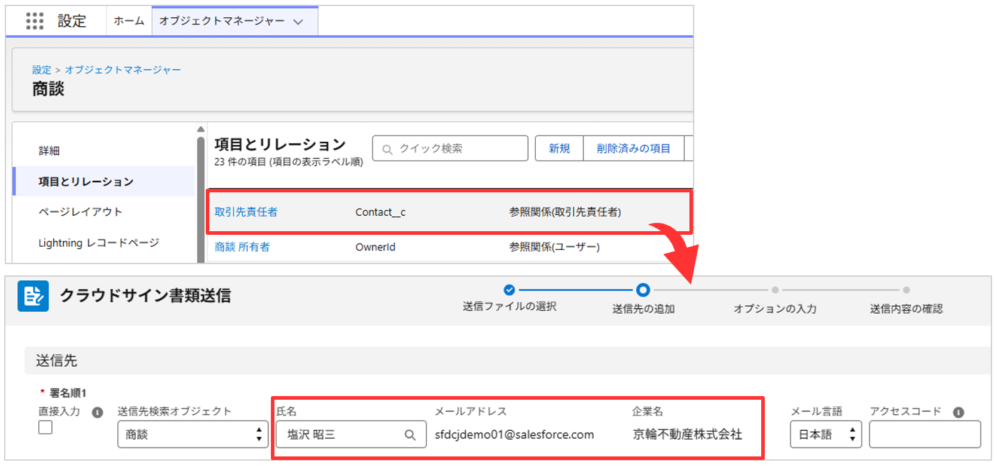This screenshot has height=466, width=998.
Task: Click the オプションの入力 step dot
Action: [x=775, y=290]
